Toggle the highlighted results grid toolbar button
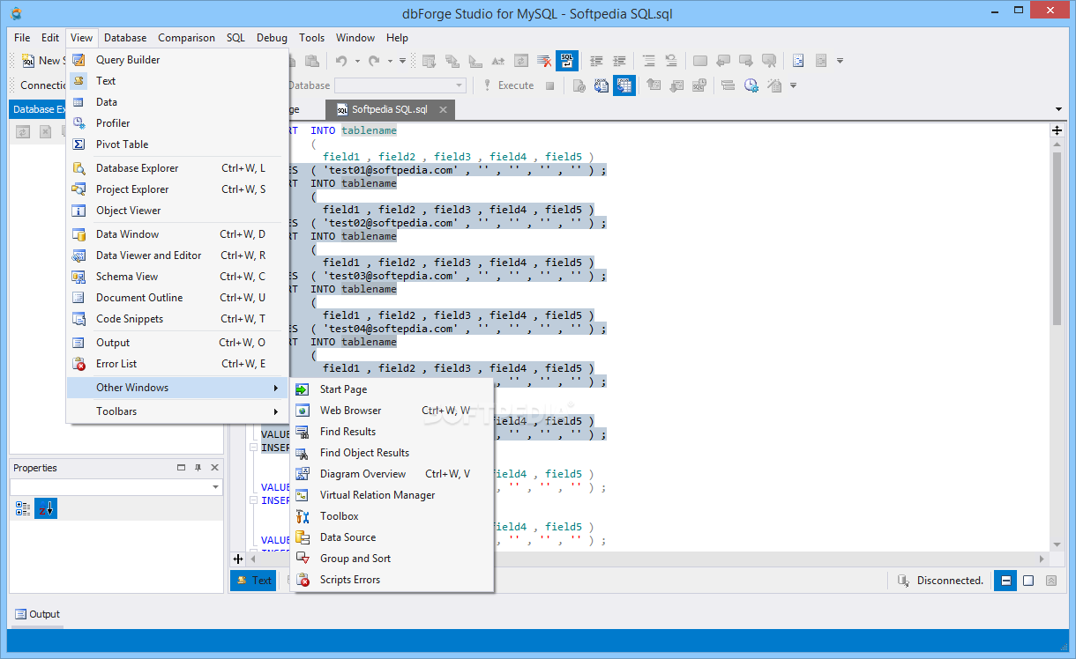 (624, 85)
